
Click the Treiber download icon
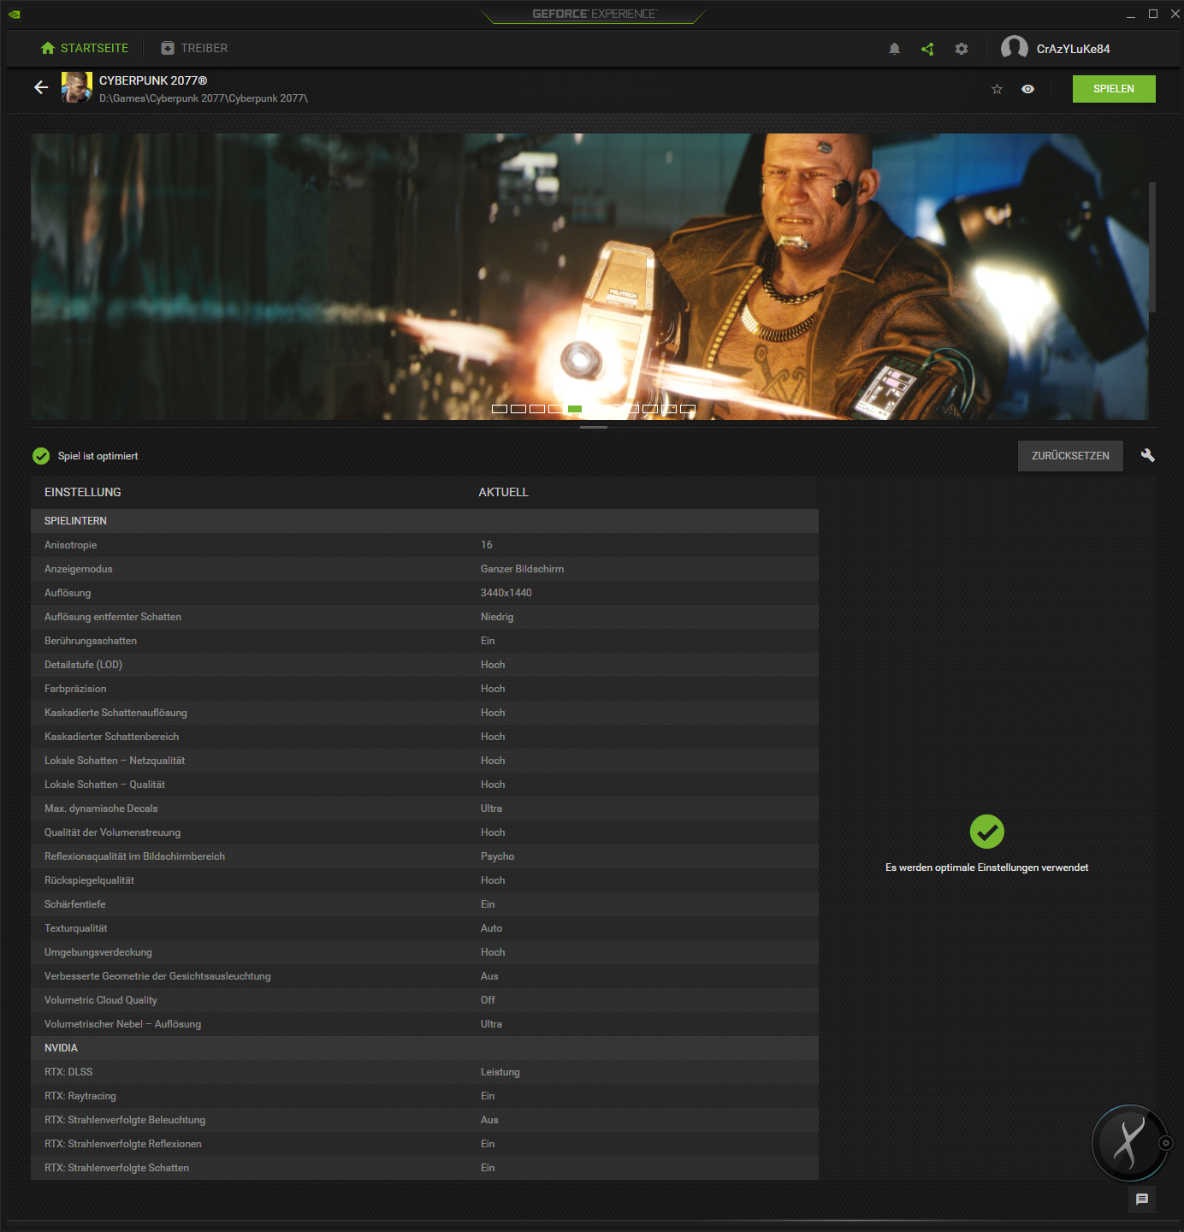(x=168, y=48)
